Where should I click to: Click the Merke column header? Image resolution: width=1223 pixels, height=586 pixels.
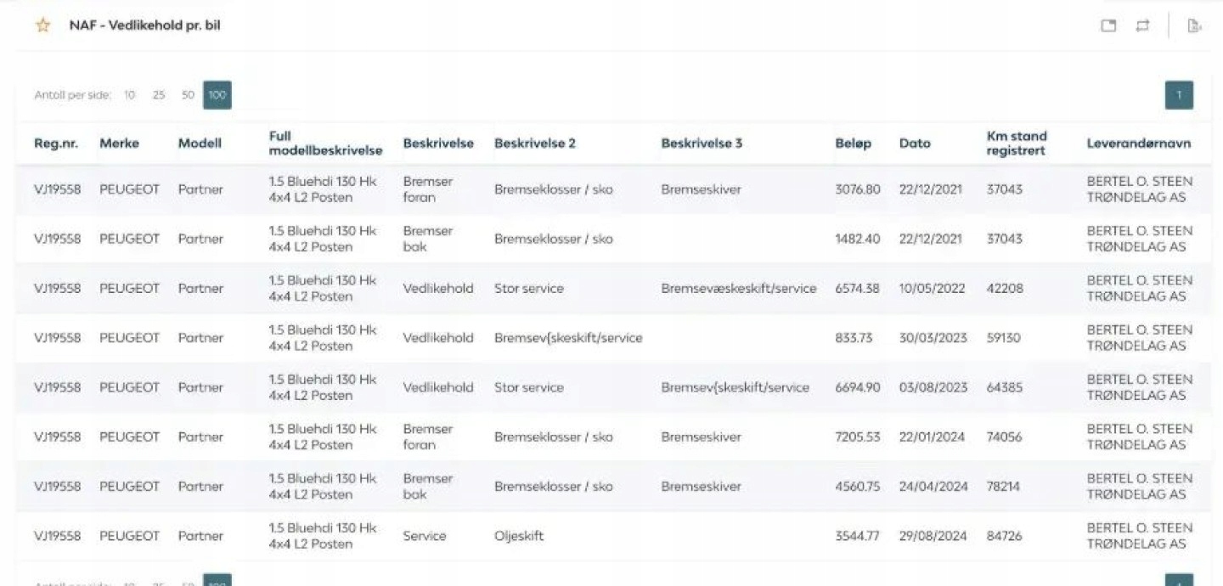pos(119,144)
